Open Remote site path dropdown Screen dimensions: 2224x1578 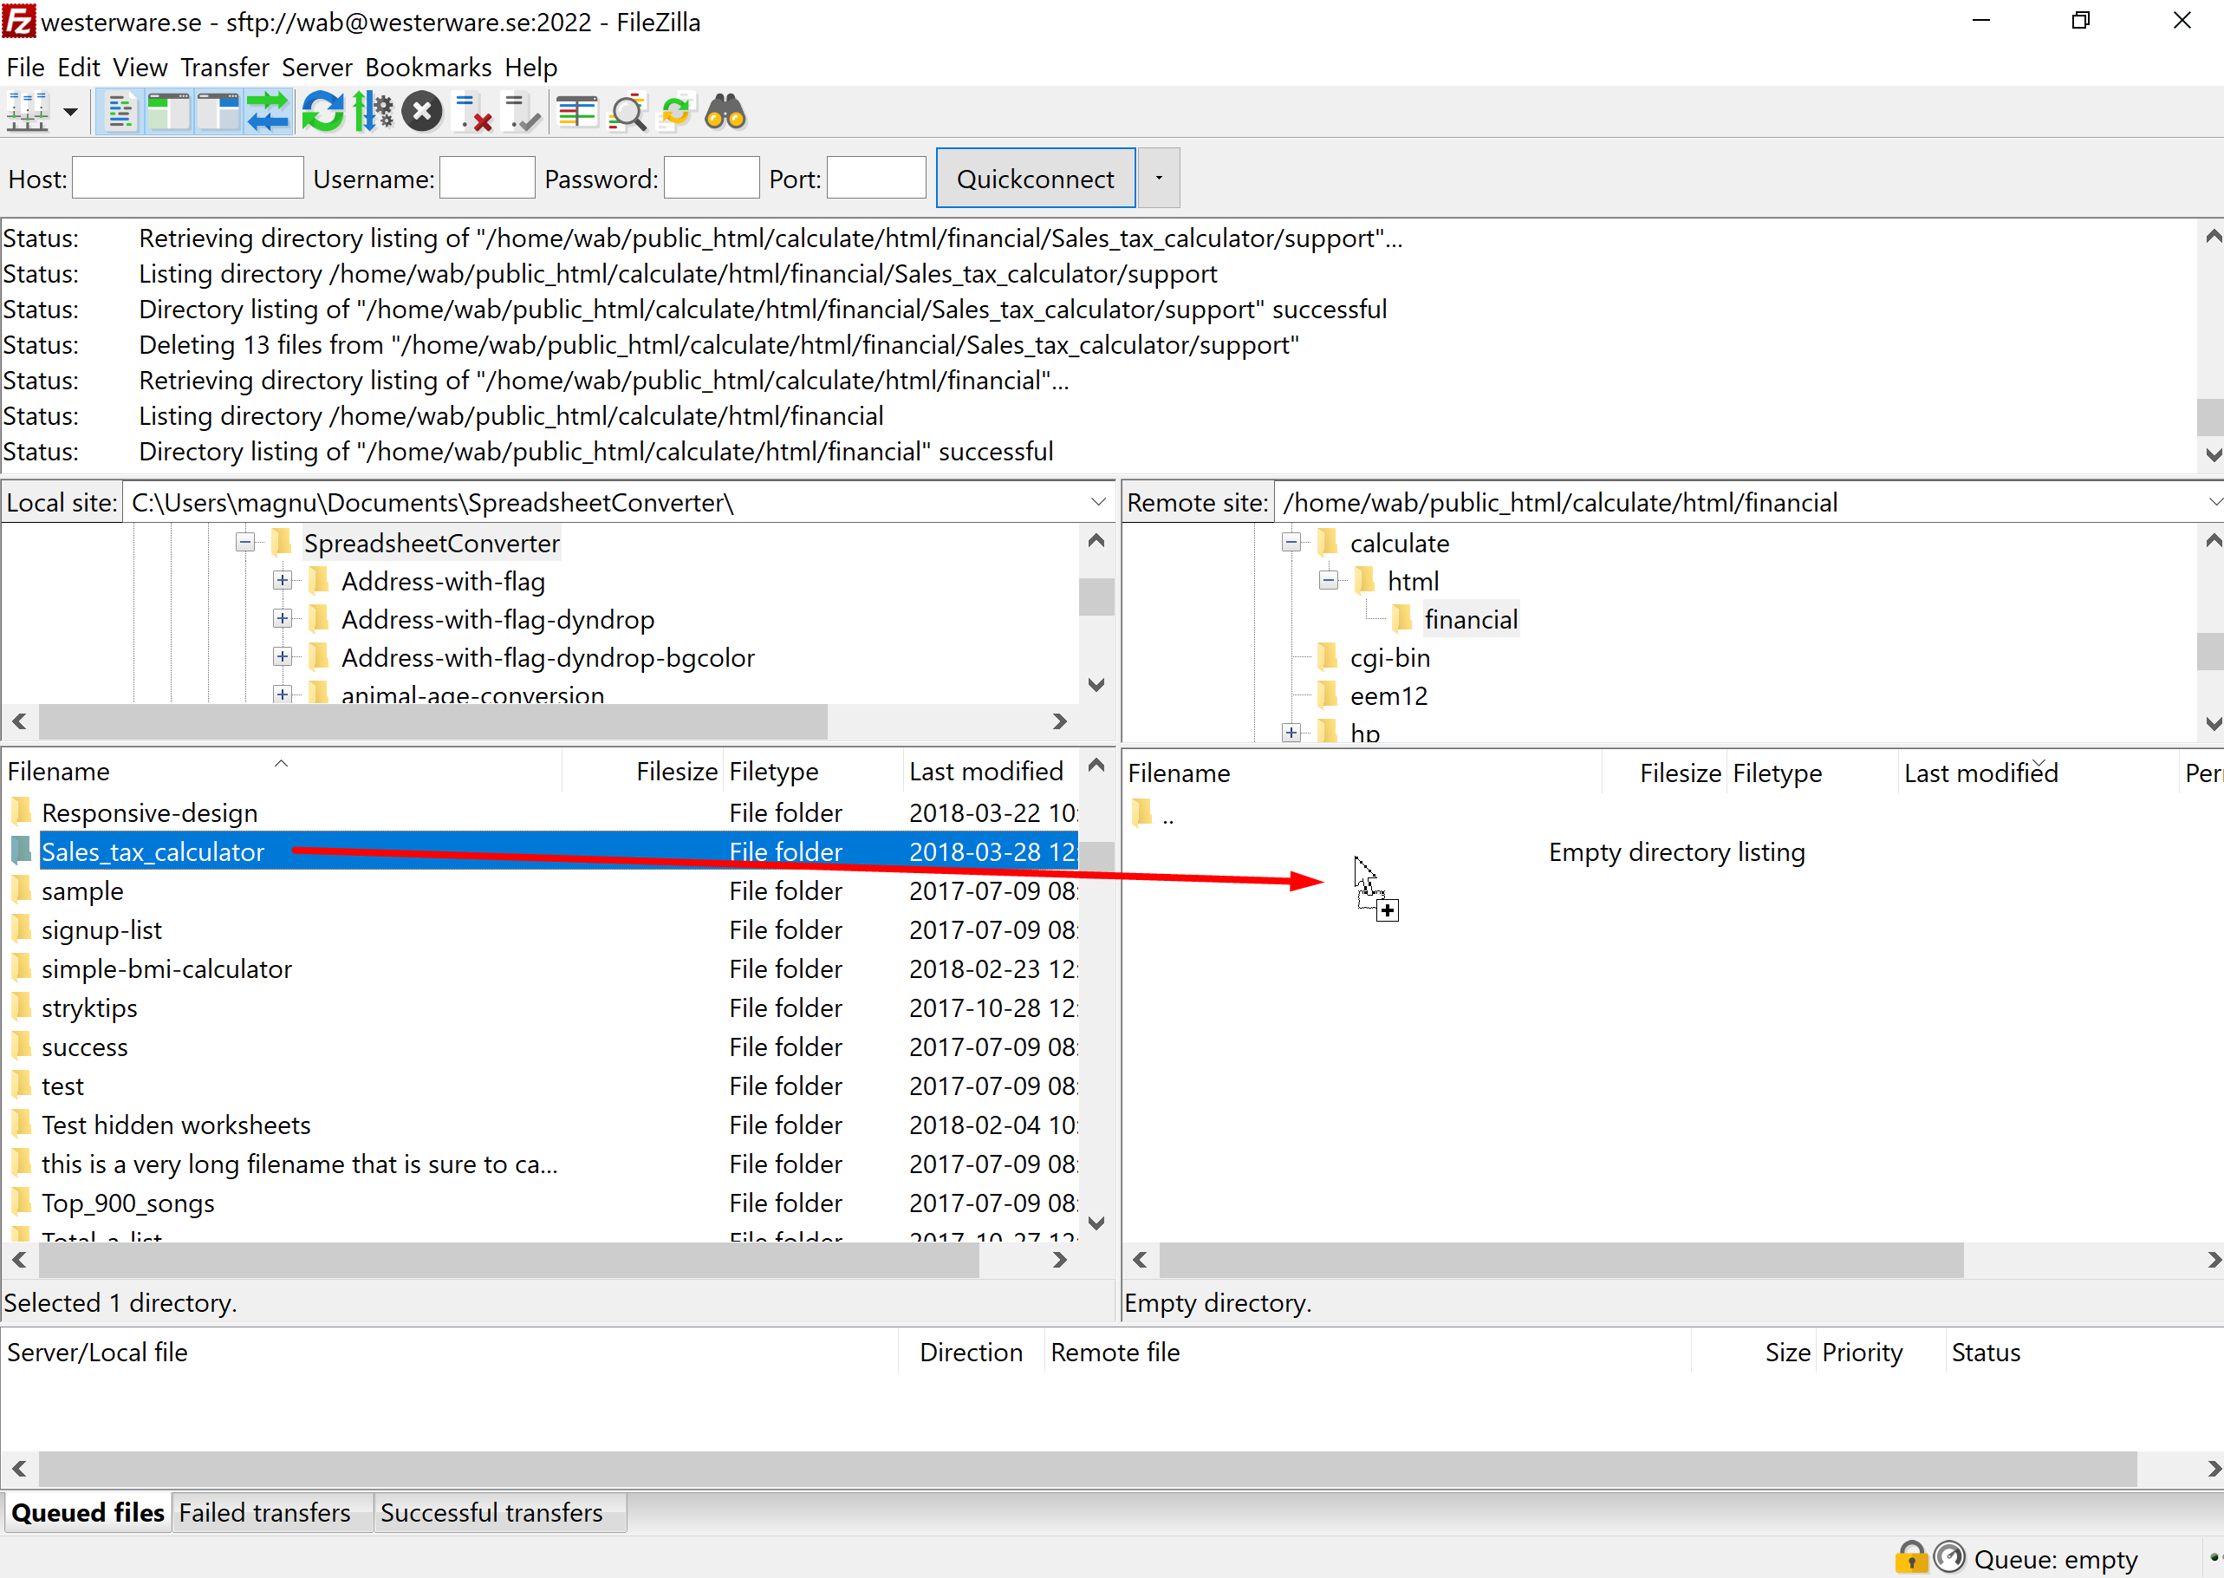coord(2214,502)
